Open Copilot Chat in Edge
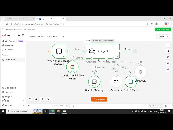Image resolution: width=173 pixels, height=130 pixels. tap(168, 24)
